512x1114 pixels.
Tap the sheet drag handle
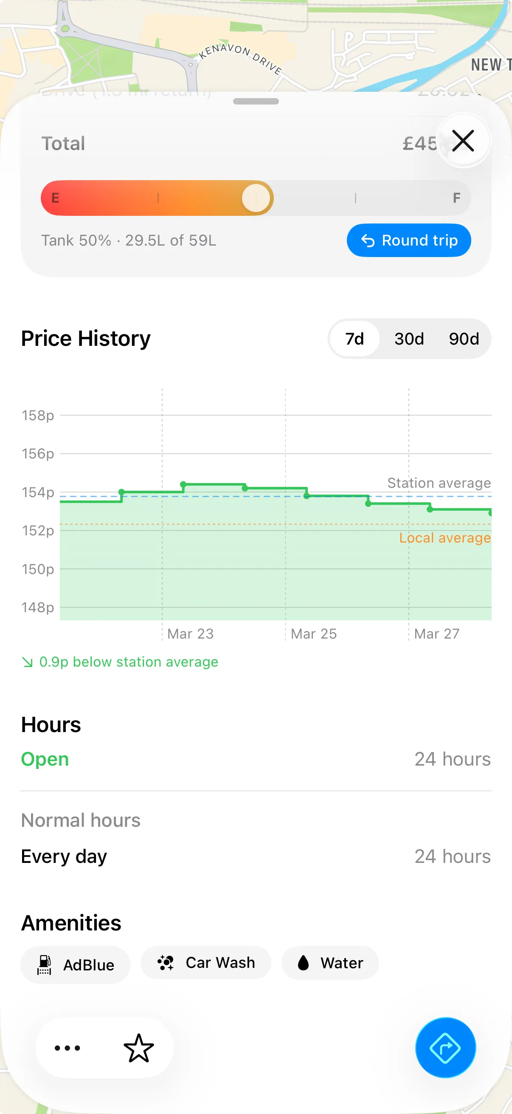click(256, 102)
